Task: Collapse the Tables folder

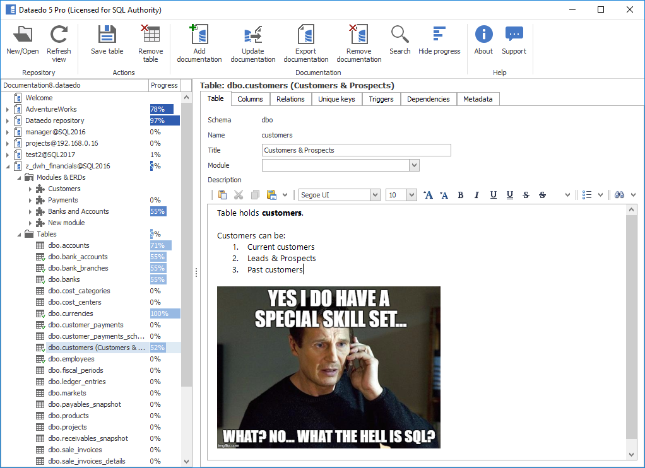Action: (19, 235)
